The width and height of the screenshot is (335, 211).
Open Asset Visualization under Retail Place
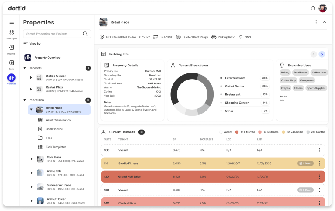[58, 120]
